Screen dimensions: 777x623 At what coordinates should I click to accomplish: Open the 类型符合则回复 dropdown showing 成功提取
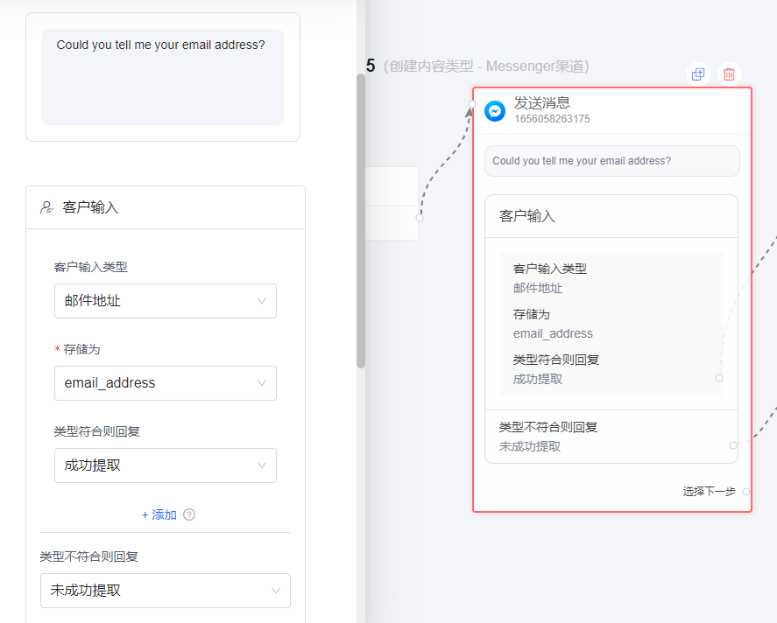point(166,465)
